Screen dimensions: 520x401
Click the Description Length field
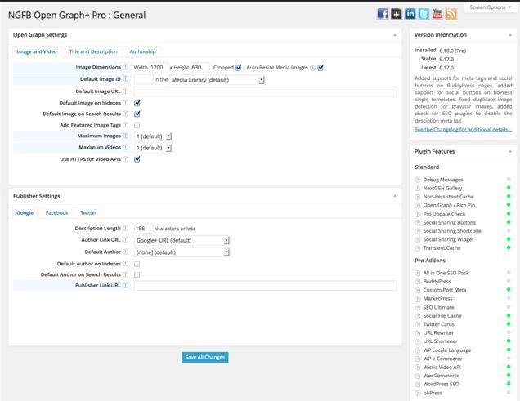143,229
